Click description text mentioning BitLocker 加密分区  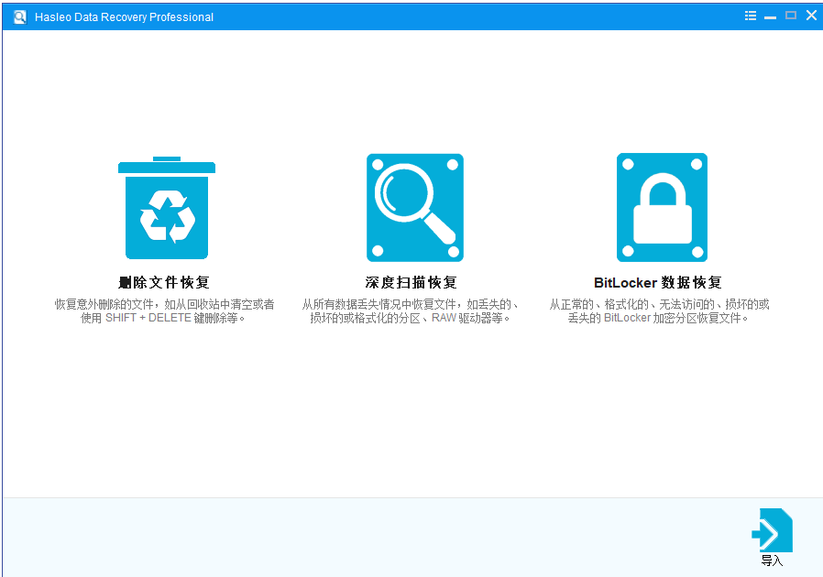point(659,311)
